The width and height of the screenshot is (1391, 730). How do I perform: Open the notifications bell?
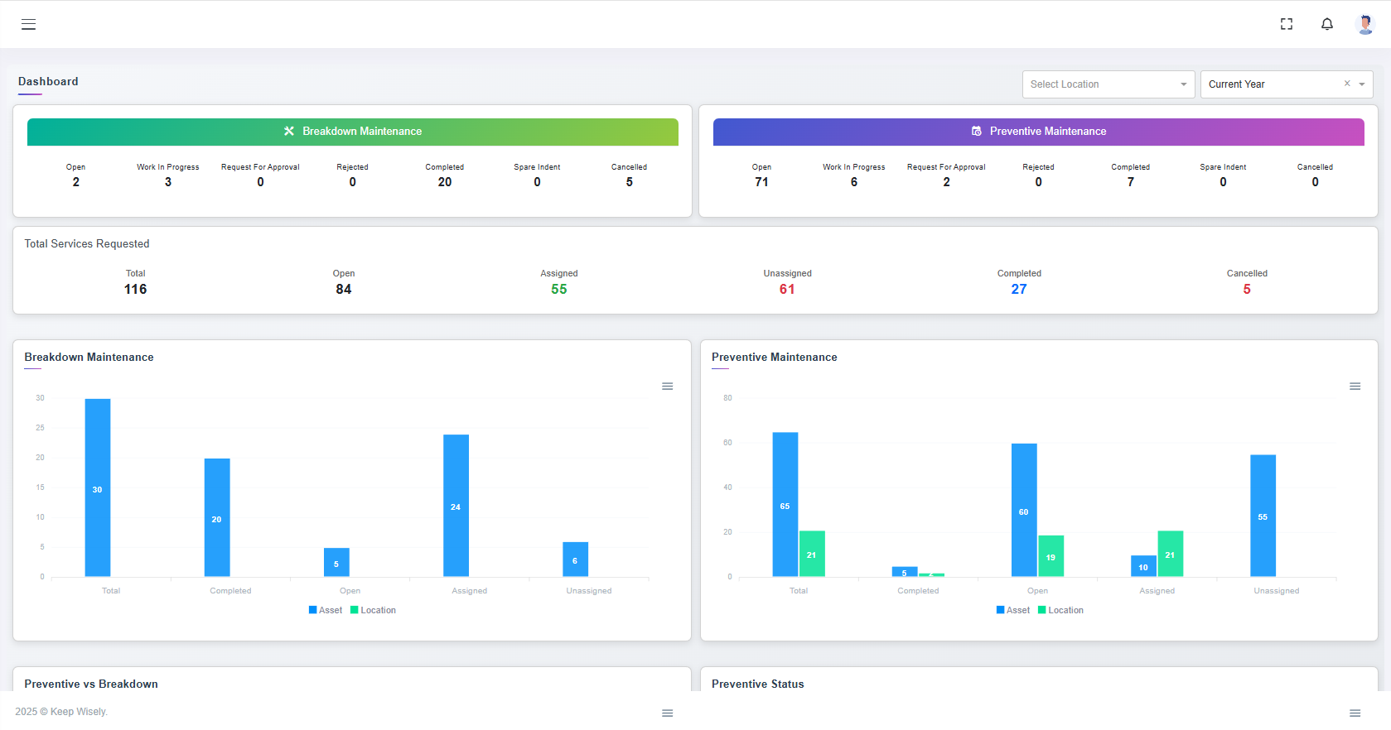click(x=1327, y=24)
